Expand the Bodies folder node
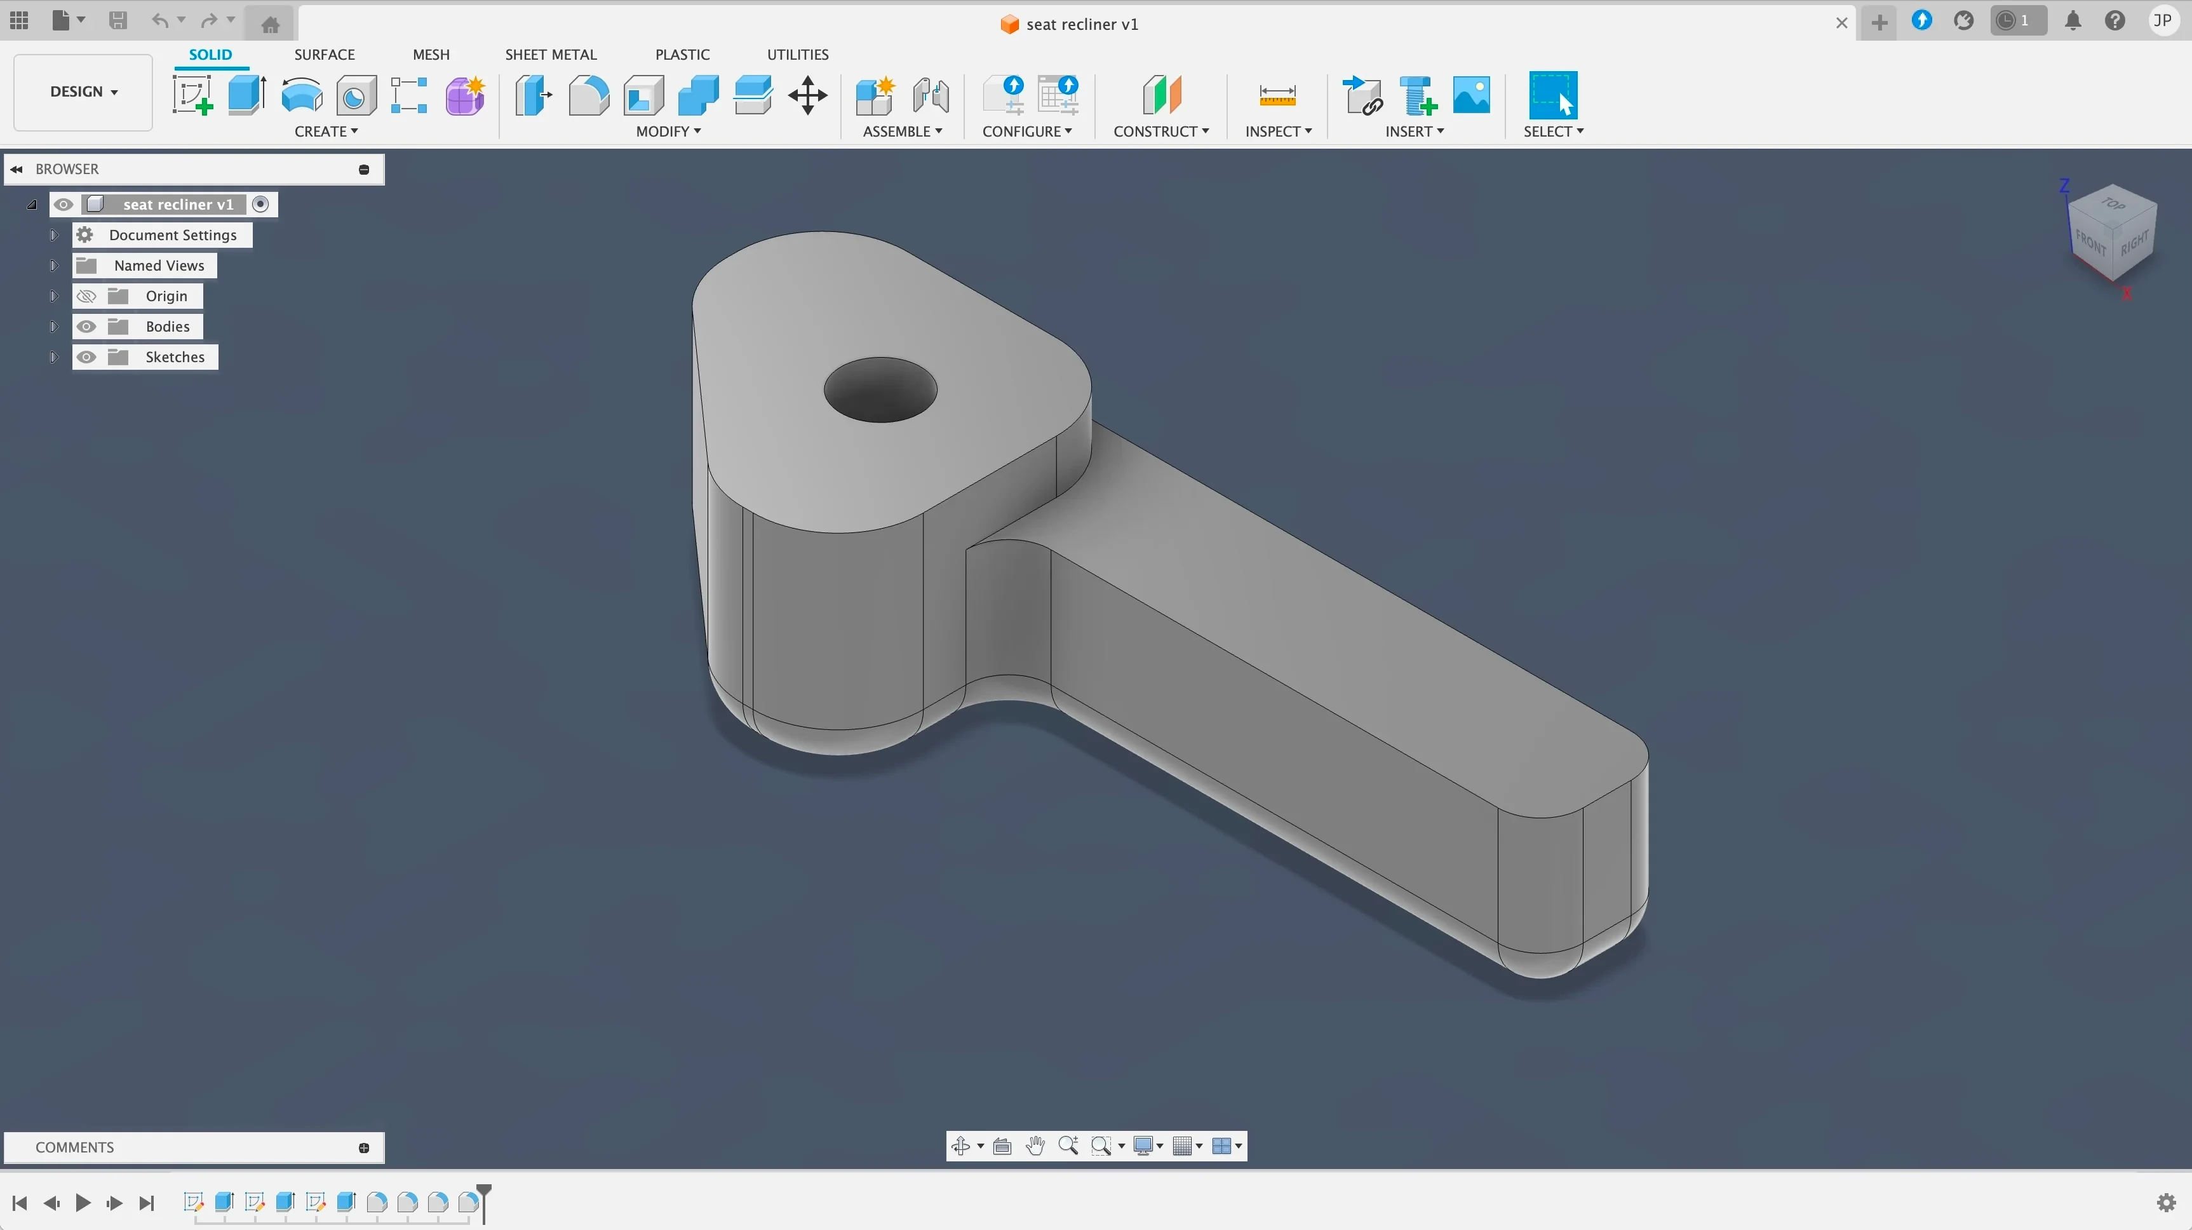The image size is (2192, 1230). coord(53,327)
